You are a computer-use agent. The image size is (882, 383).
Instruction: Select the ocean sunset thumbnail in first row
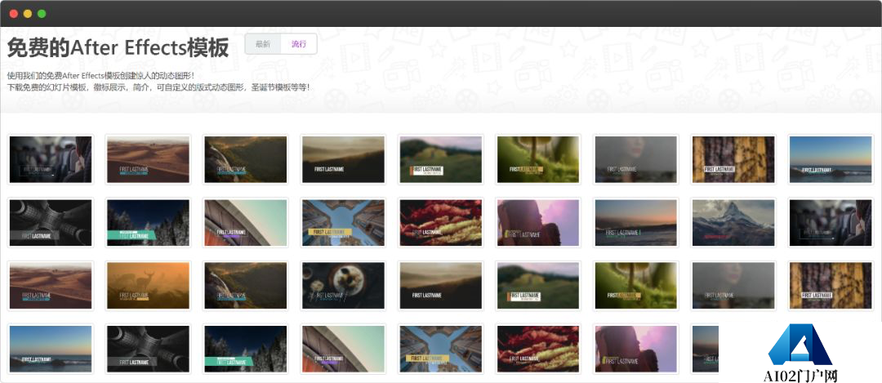(831, 159)
